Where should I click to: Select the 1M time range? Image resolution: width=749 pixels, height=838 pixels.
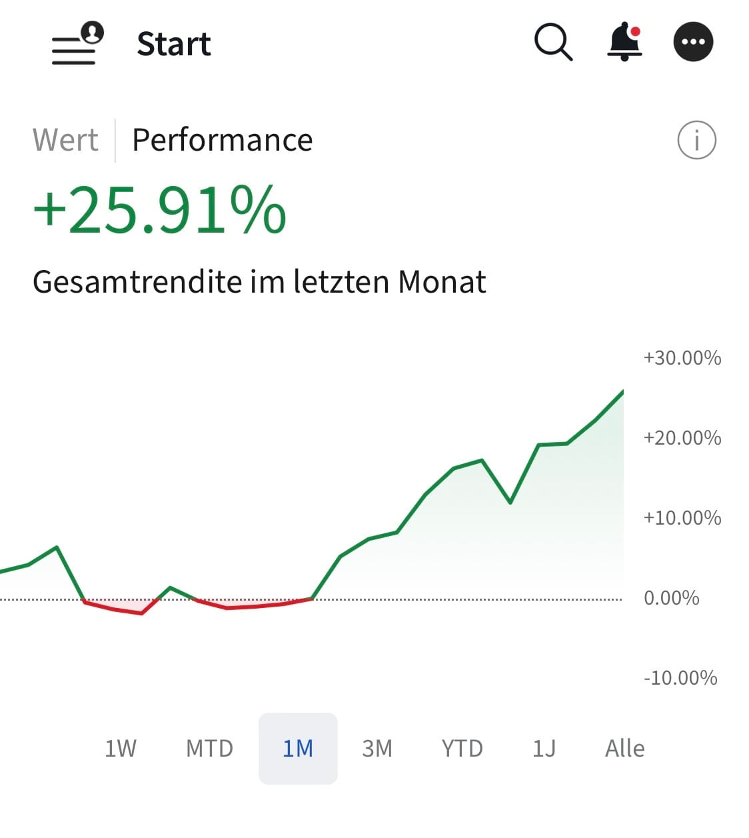coord(298,748)
